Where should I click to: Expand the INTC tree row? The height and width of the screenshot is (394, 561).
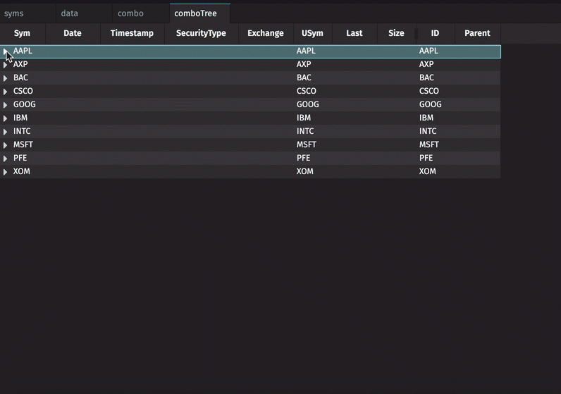[5, 132]
